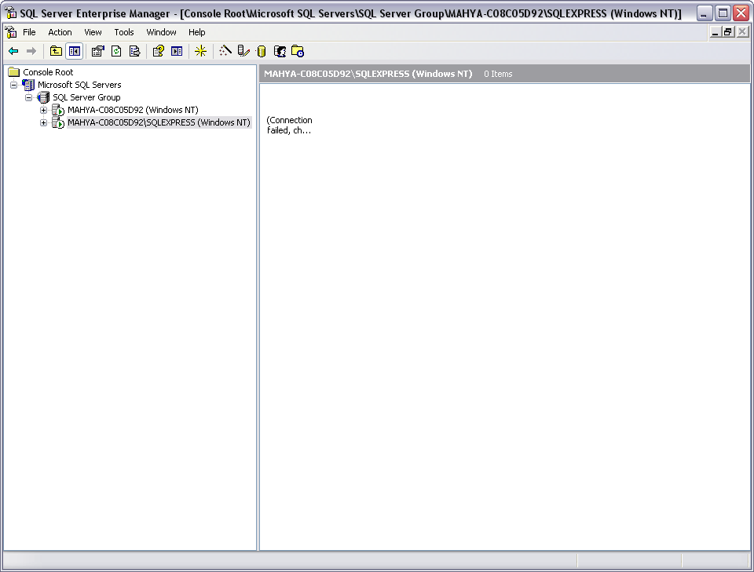The width and height of the screenshot is (754, 572).
Task: Select MAHYA-C08C05D92\SQLEXPRESS server in tree
Action: point(159,122)
